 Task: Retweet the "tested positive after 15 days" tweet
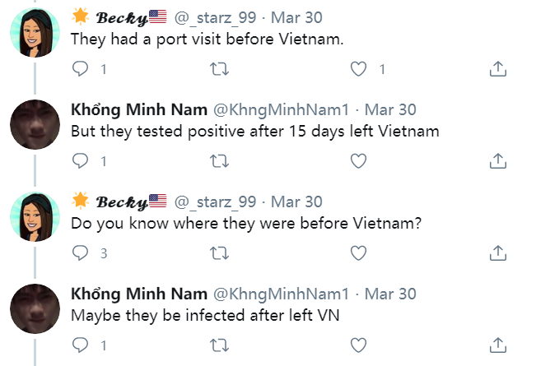[219, 161]
